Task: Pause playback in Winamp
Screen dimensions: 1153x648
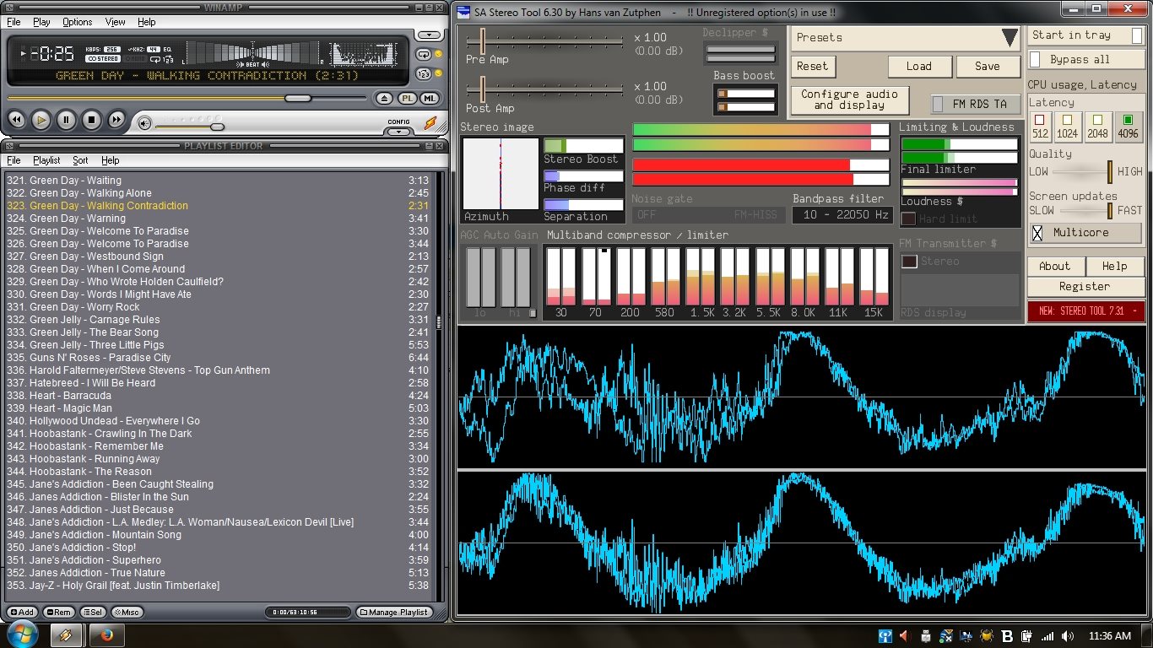Action: pos(66,121)
